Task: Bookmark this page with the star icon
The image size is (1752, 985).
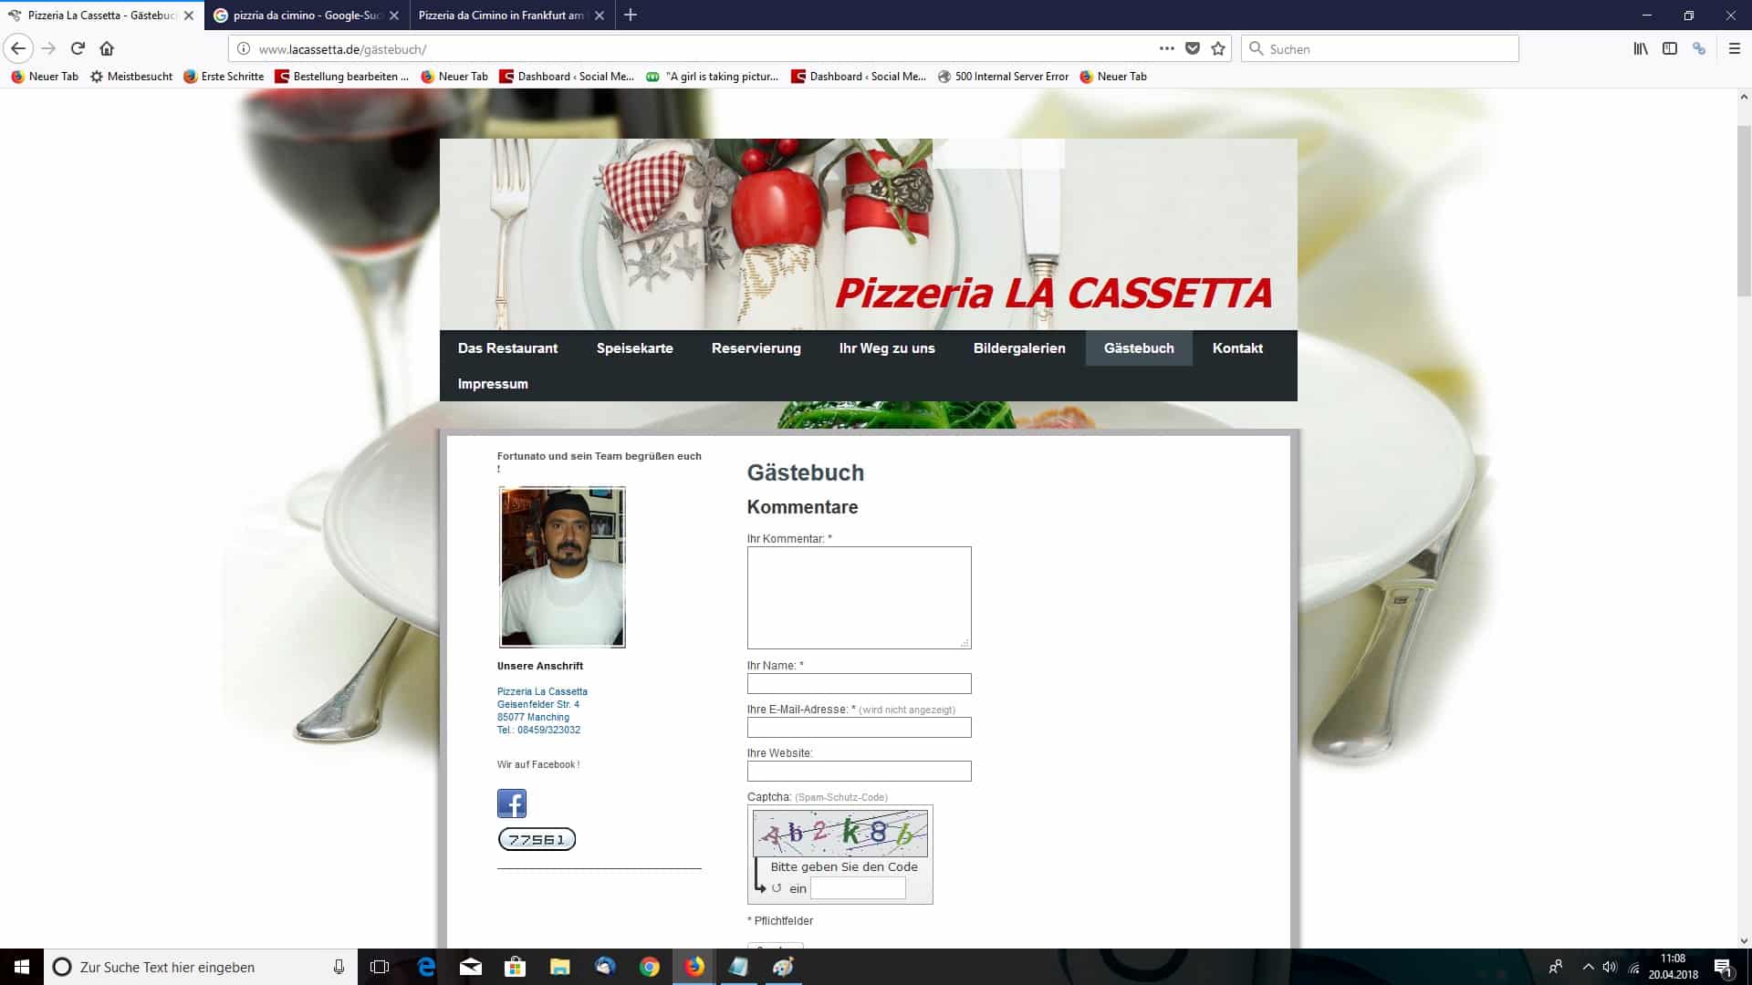Action: [x=1217, y=48]
